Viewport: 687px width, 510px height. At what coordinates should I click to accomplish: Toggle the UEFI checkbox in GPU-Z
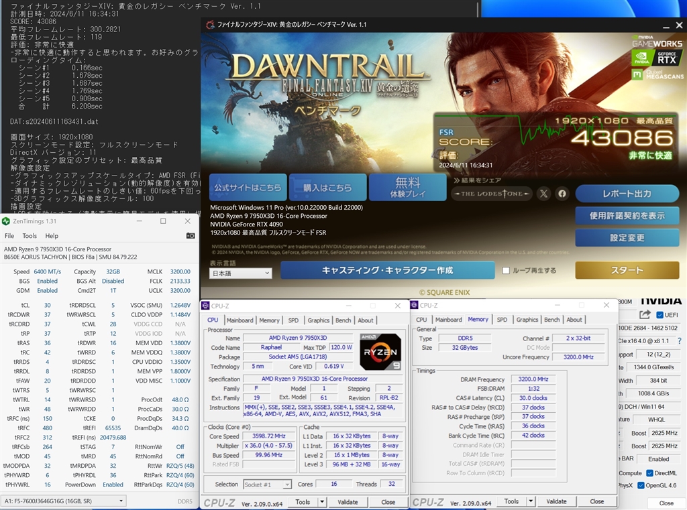tap(660, 315)
